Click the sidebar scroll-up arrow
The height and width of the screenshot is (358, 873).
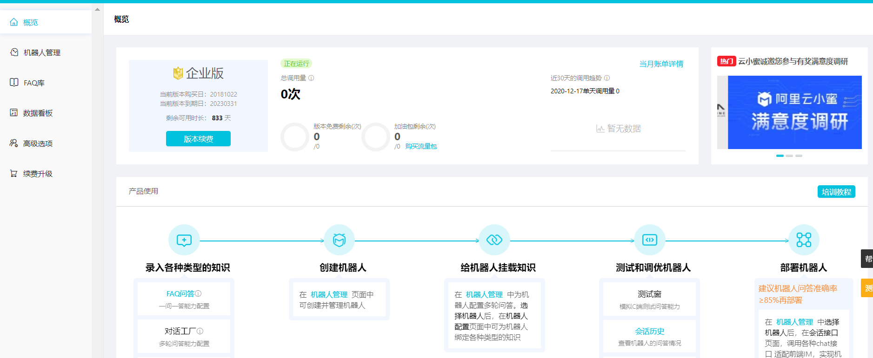click(97, 9)
